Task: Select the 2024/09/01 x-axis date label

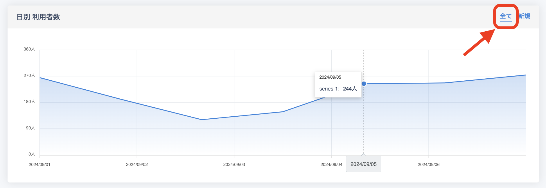Action: 39,164
